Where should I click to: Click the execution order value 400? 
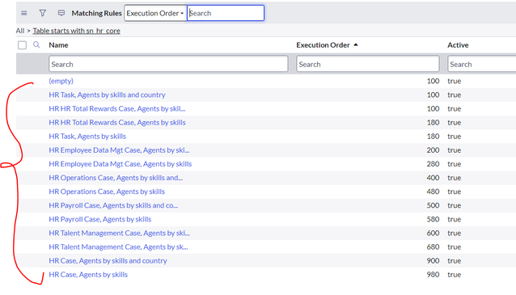tap(433, 178)
